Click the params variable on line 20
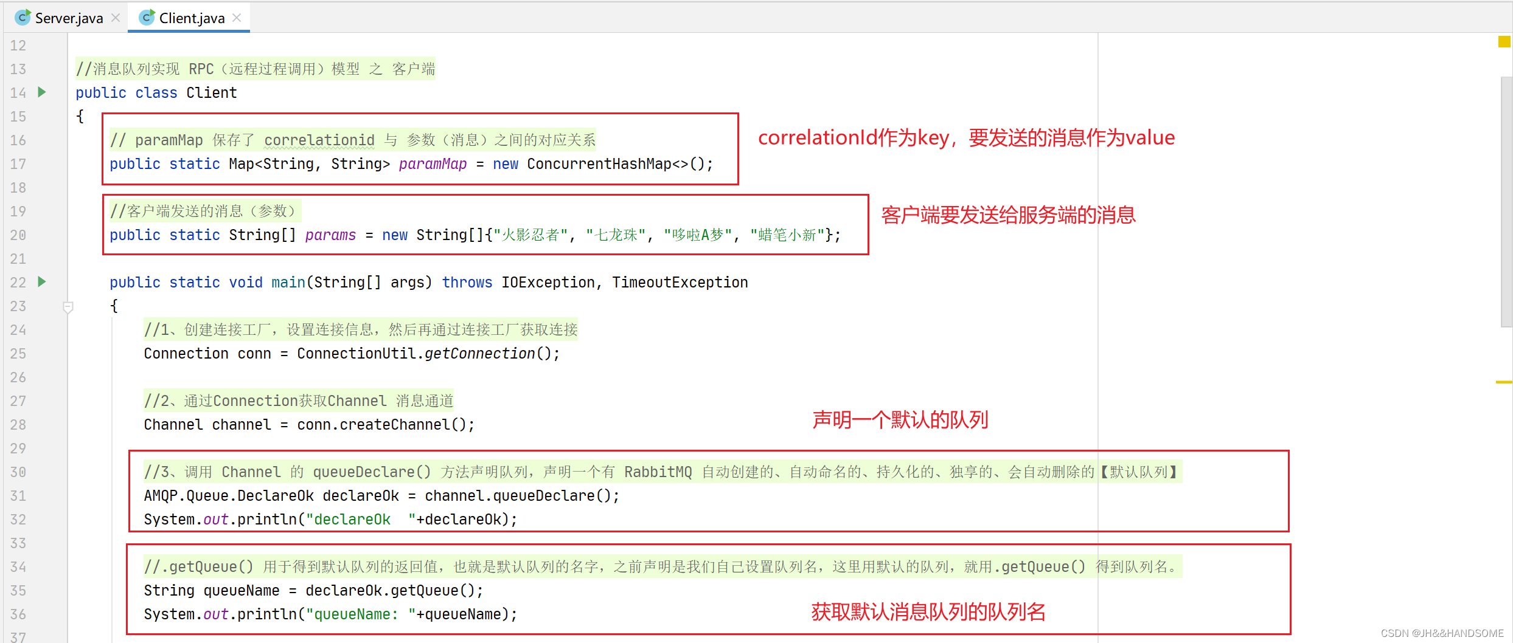The width and height of the screenshot is (1513, 643). [x=330, y=235]
